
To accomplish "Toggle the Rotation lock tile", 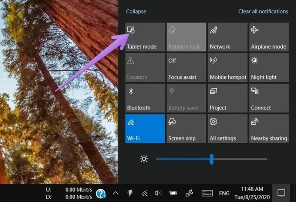I will [186, 37].
